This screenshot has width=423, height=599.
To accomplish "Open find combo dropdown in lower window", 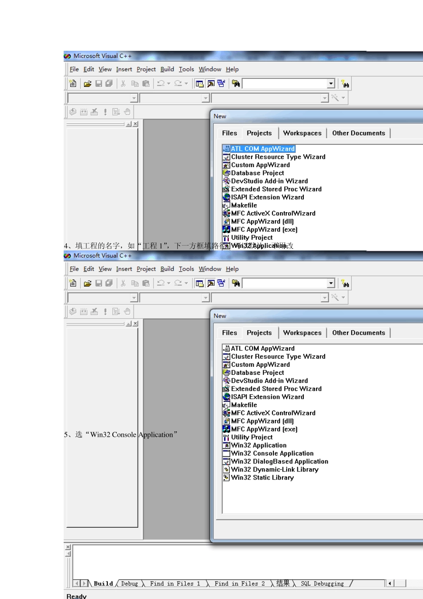I will coord(331,283).
